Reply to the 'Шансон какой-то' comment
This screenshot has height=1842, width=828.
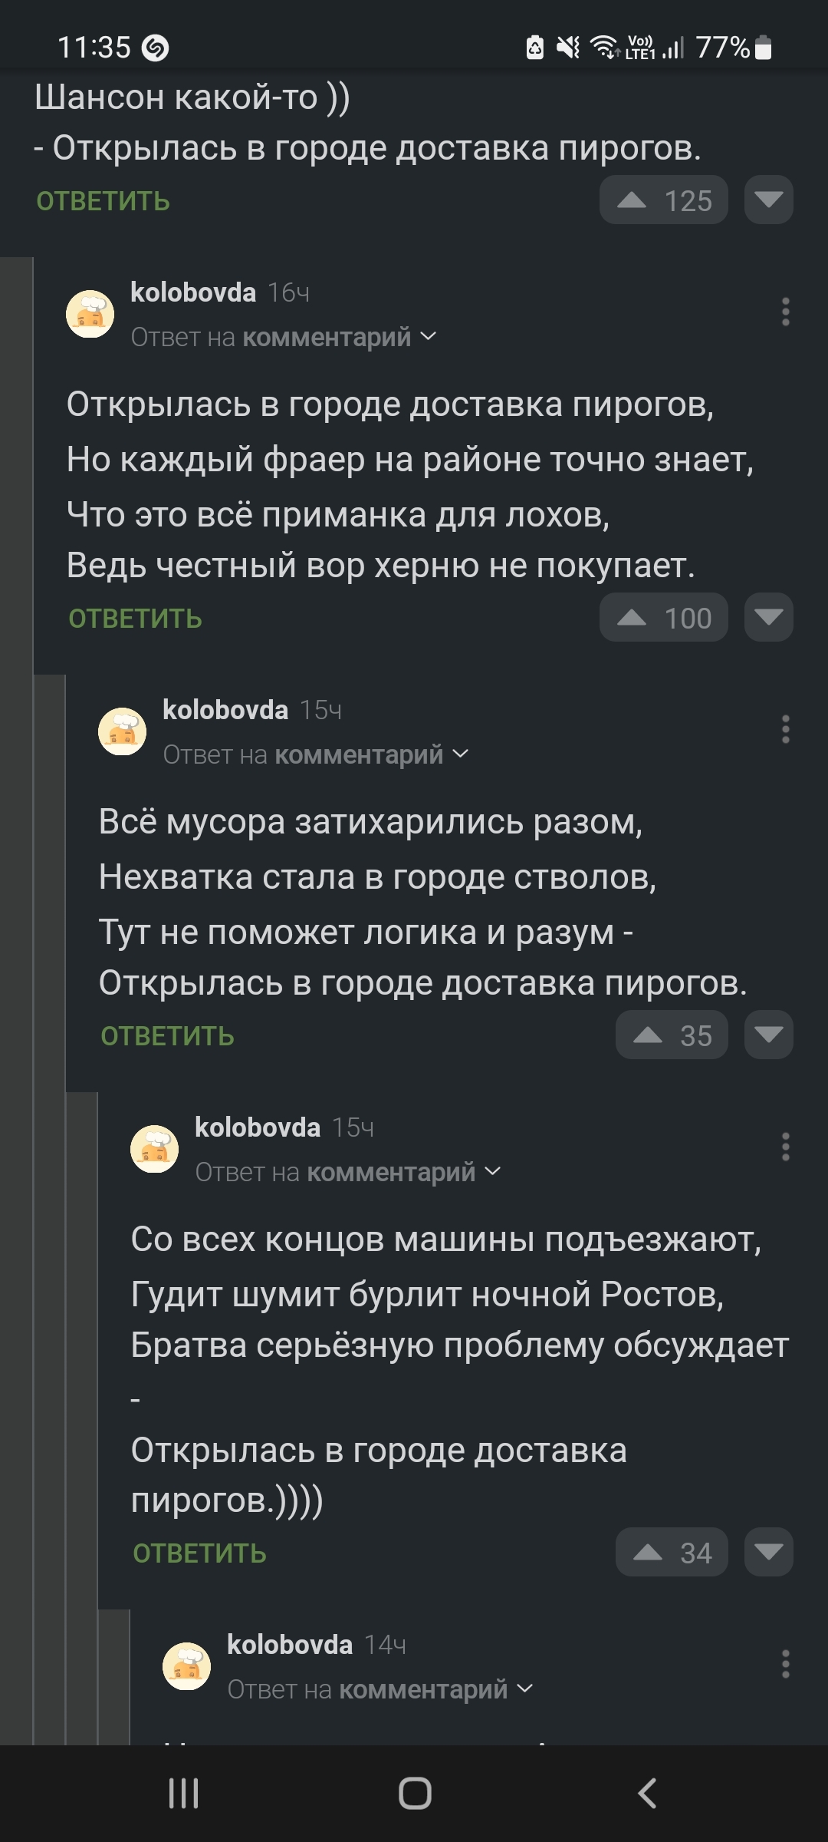[x=103, y=201]
